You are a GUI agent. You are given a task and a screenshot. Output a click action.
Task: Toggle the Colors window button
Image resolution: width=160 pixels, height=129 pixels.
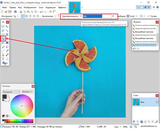coord(149,7)
